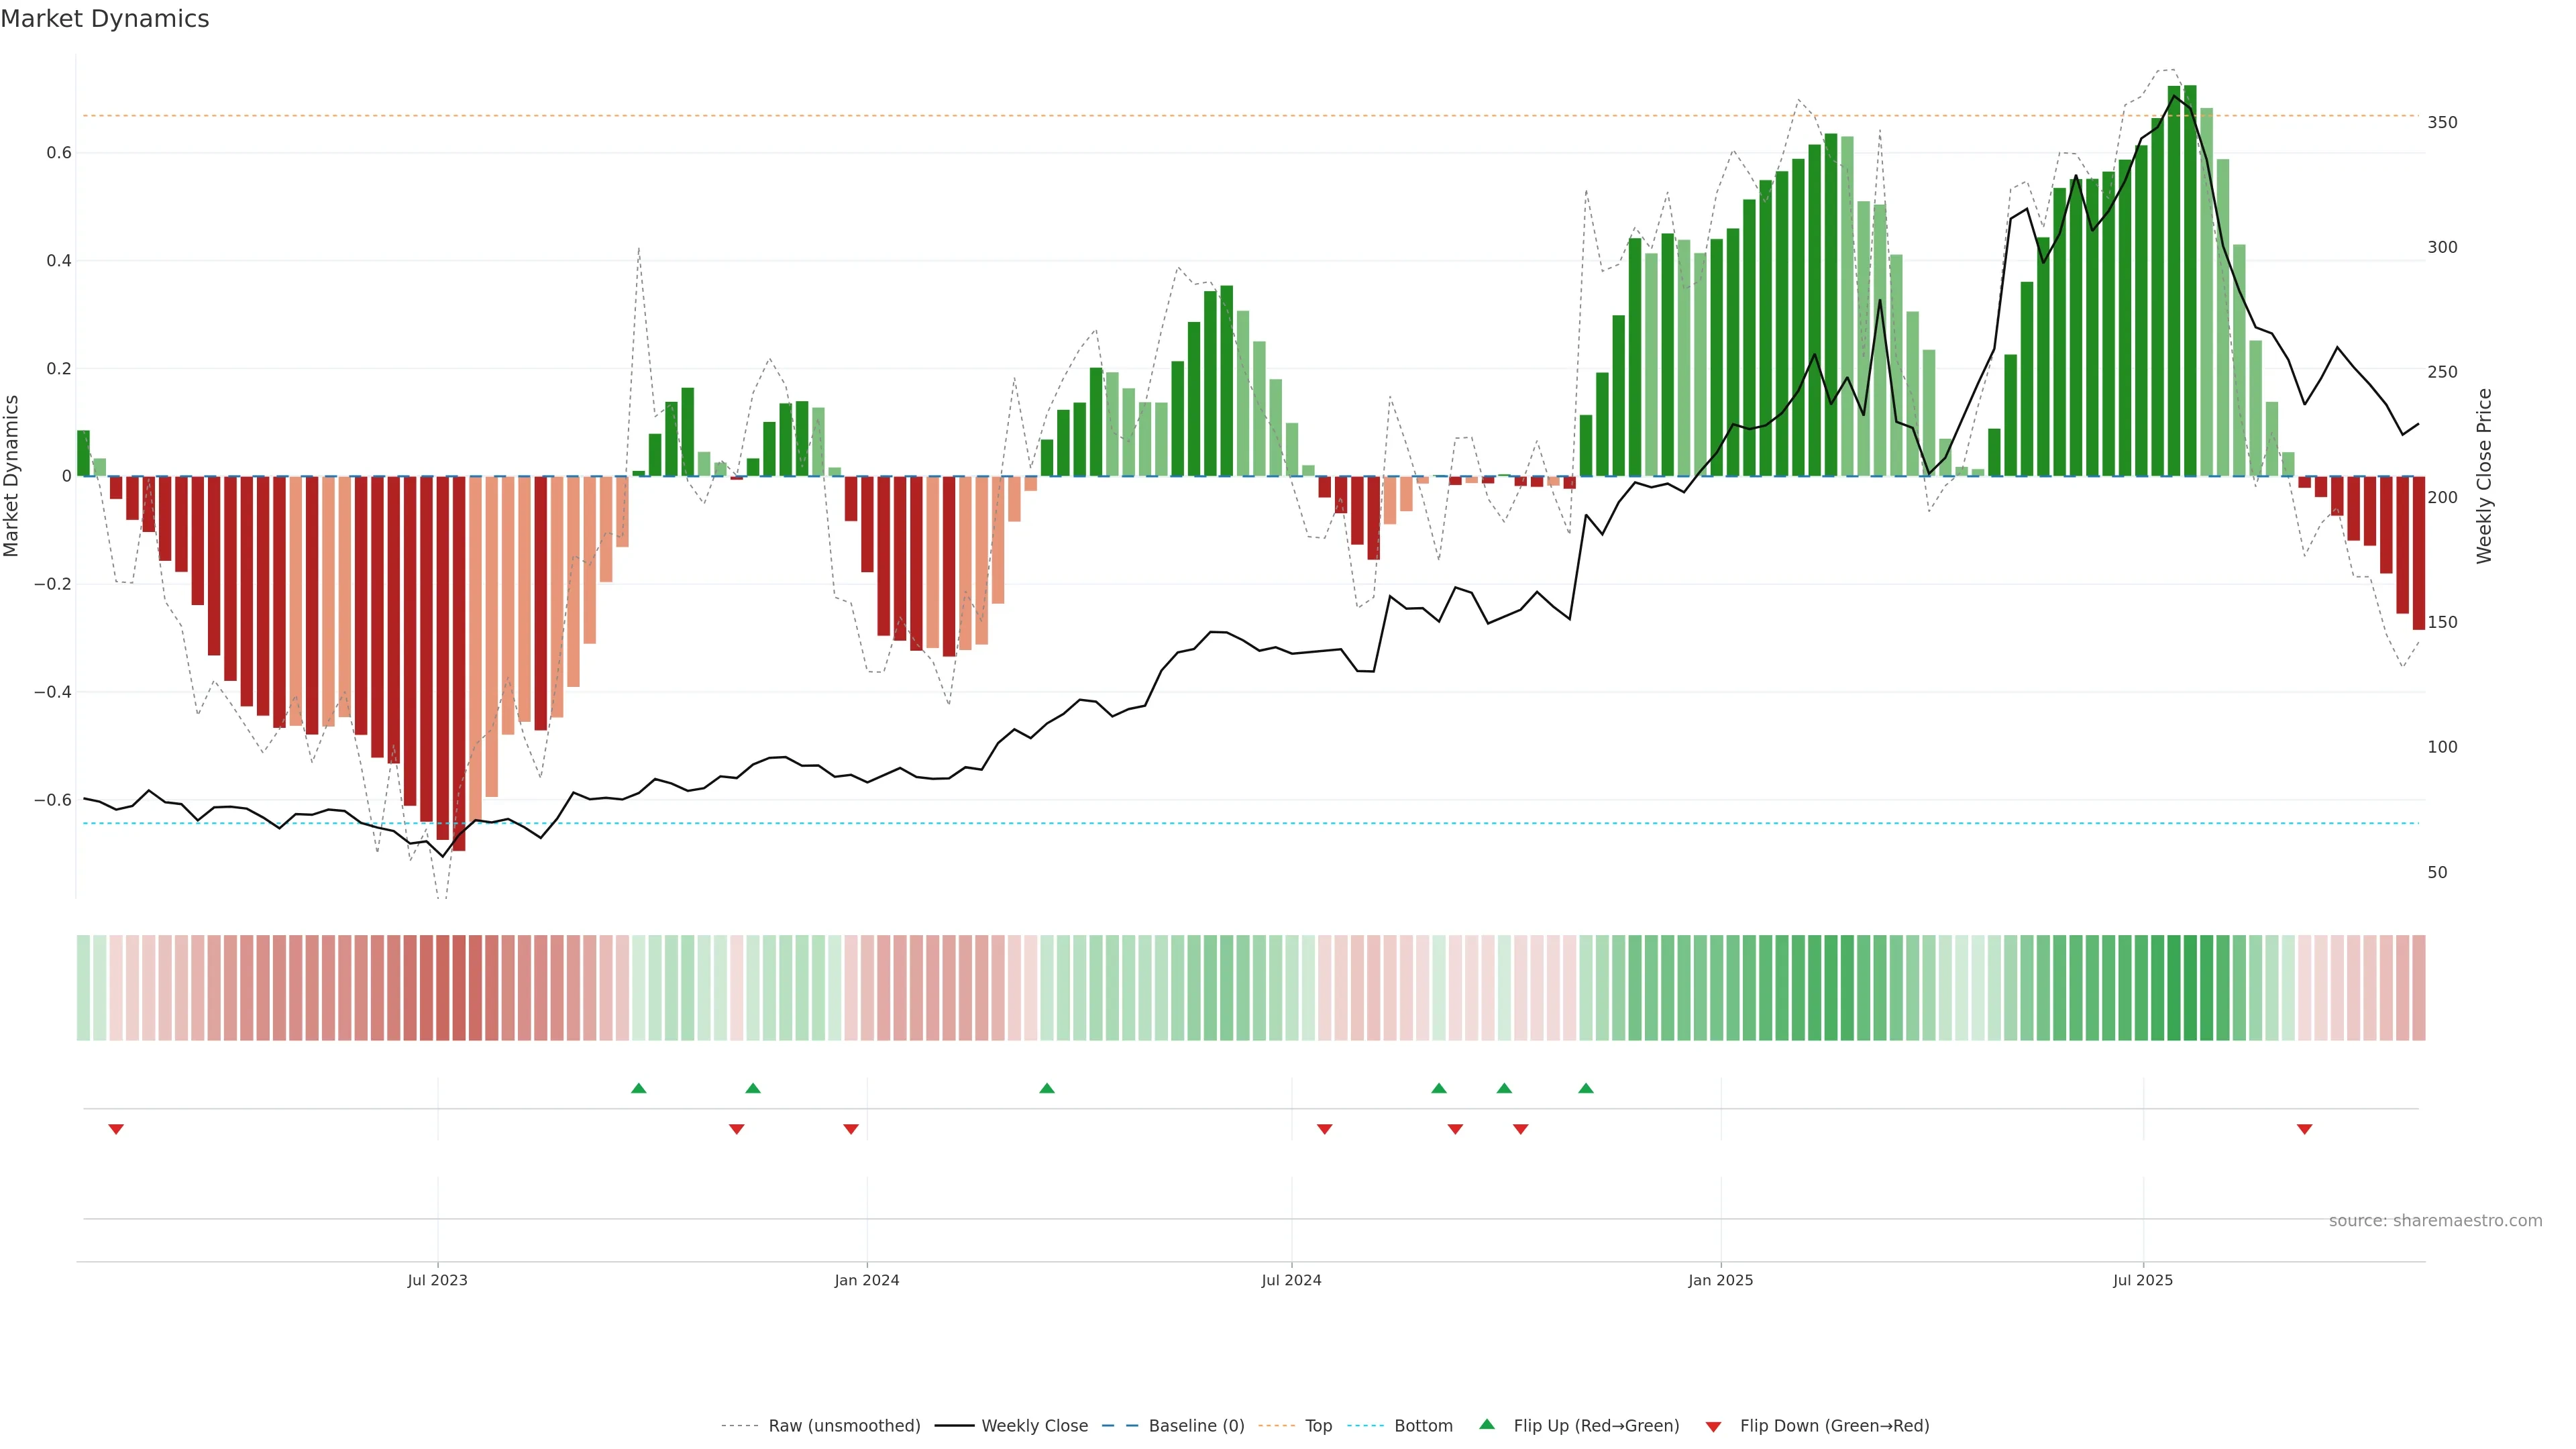Click the first green Flip Up triangle

pos(639,1088)
